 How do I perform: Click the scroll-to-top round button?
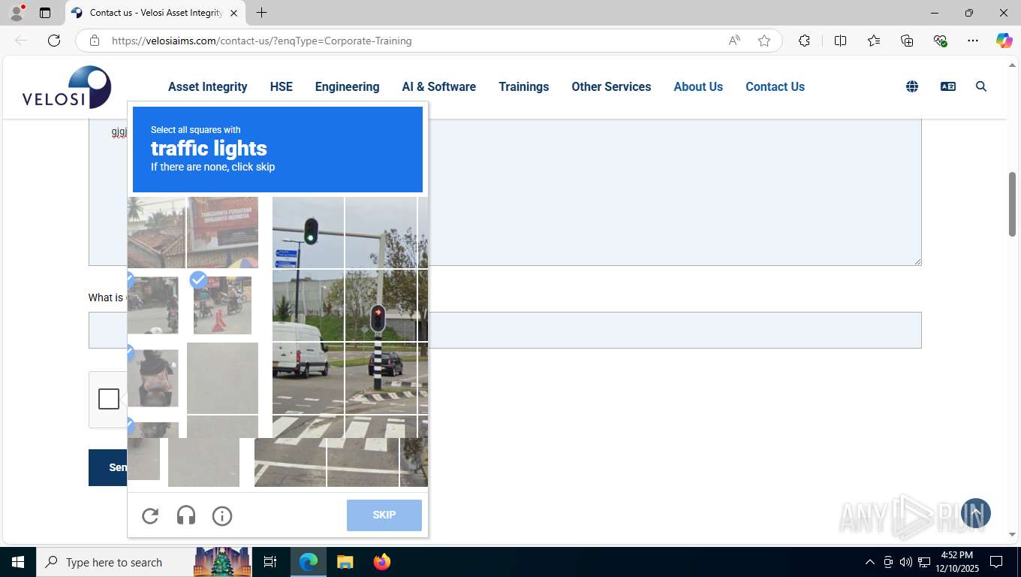[x=976, y=513]
